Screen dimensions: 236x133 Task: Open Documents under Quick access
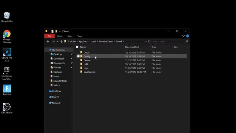click(58, 63)
